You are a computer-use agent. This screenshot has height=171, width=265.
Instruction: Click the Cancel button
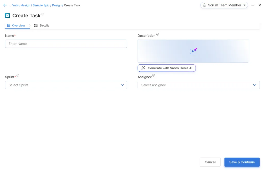pos(210,162)
